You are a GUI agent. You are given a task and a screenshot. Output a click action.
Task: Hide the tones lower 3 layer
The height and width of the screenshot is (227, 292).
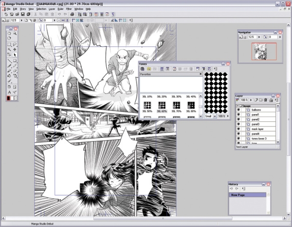238,138
